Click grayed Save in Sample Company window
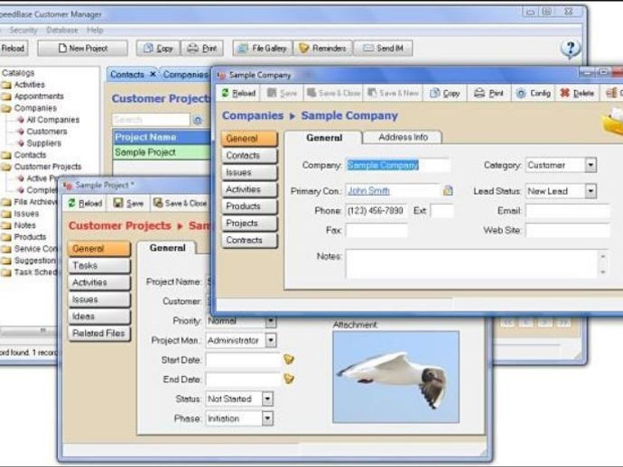Viewport: 623px width, 467px height. click(282, 93)
